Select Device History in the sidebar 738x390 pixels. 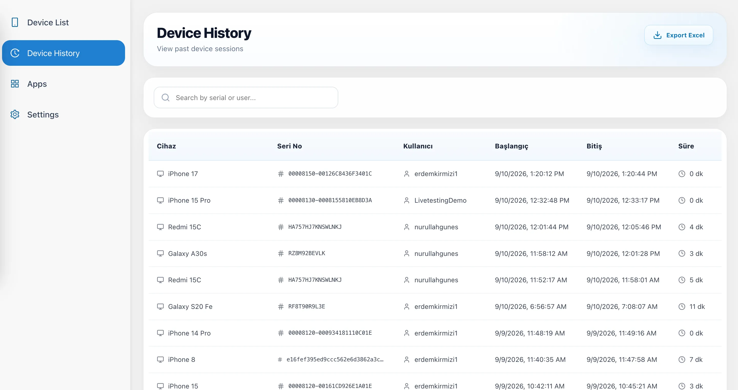pyautogui.click(x=63, y=53)
